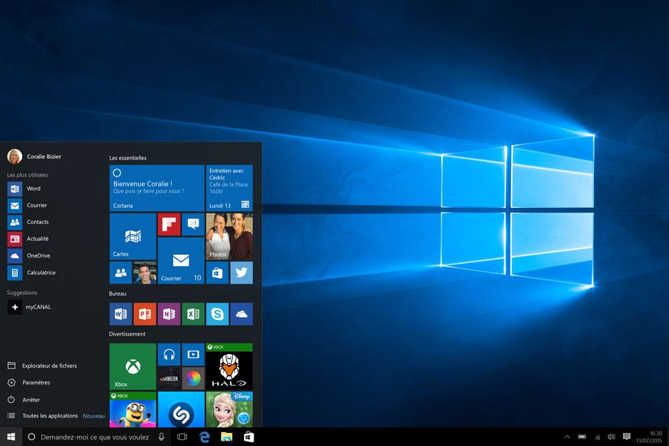Open Courrier in the most used list
The height and width of the screenshot is (446, 669).
27,205
